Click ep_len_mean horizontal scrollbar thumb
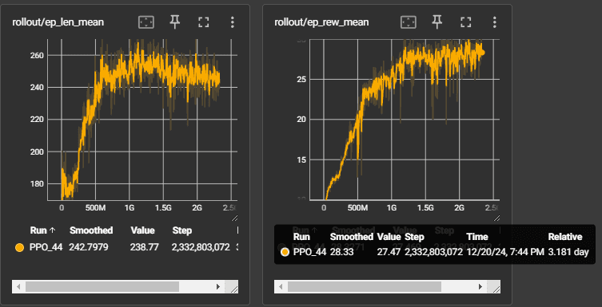 pyautogui.click(x=102, y=287)
